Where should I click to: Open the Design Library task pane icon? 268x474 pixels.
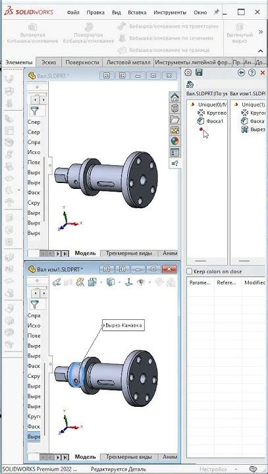[x=174, y=109]
